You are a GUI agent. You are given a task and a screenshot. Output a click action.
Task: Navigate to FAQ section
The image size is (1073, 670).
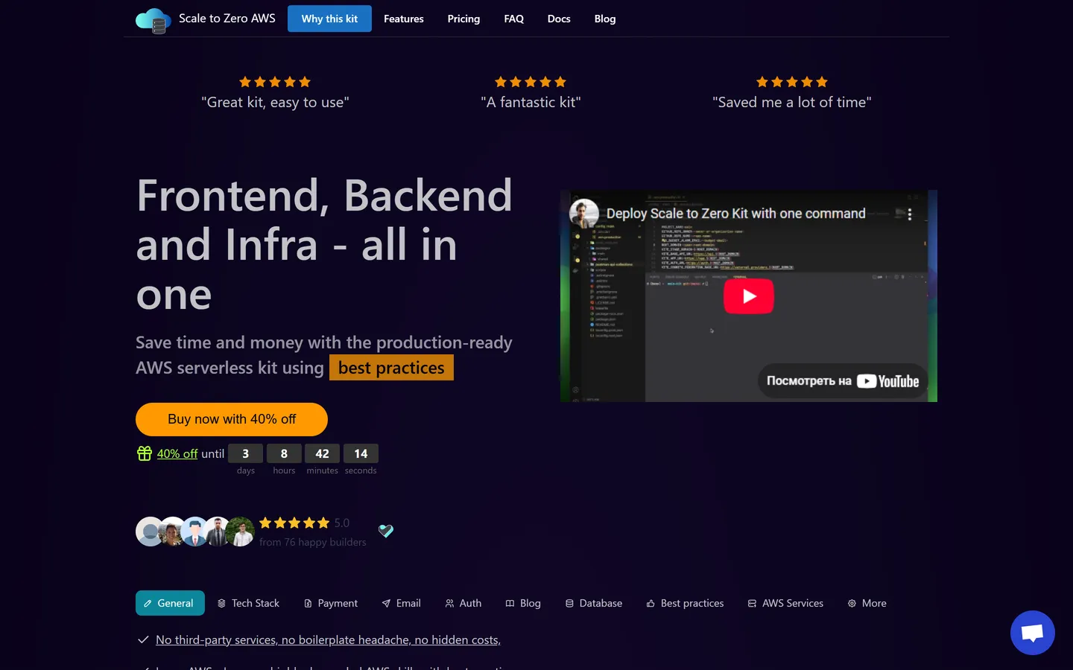pyautogui.click(x=513, y=19)
